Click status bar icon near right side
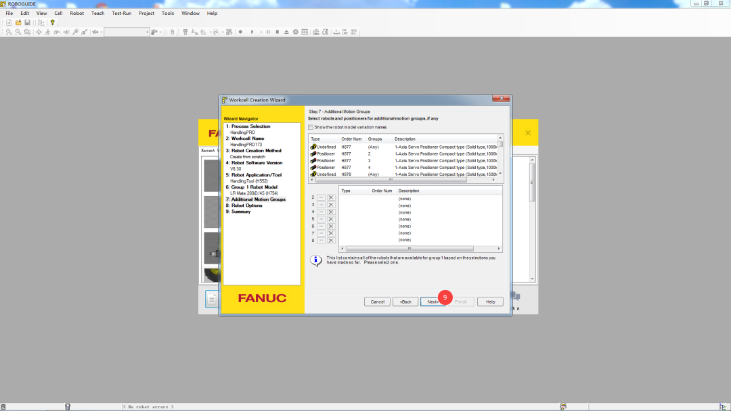The height and width of the screenshot is (411, 731). [563, 407]
